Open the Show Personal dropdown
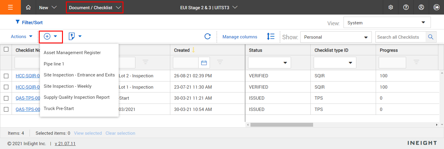444x149 pixels. pos(336,37)
